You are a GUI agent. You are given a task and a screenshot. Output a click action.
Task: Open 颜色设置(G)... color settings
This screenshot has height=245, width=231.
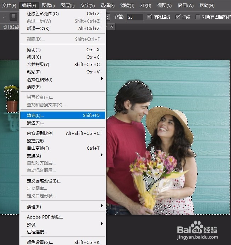63,242
